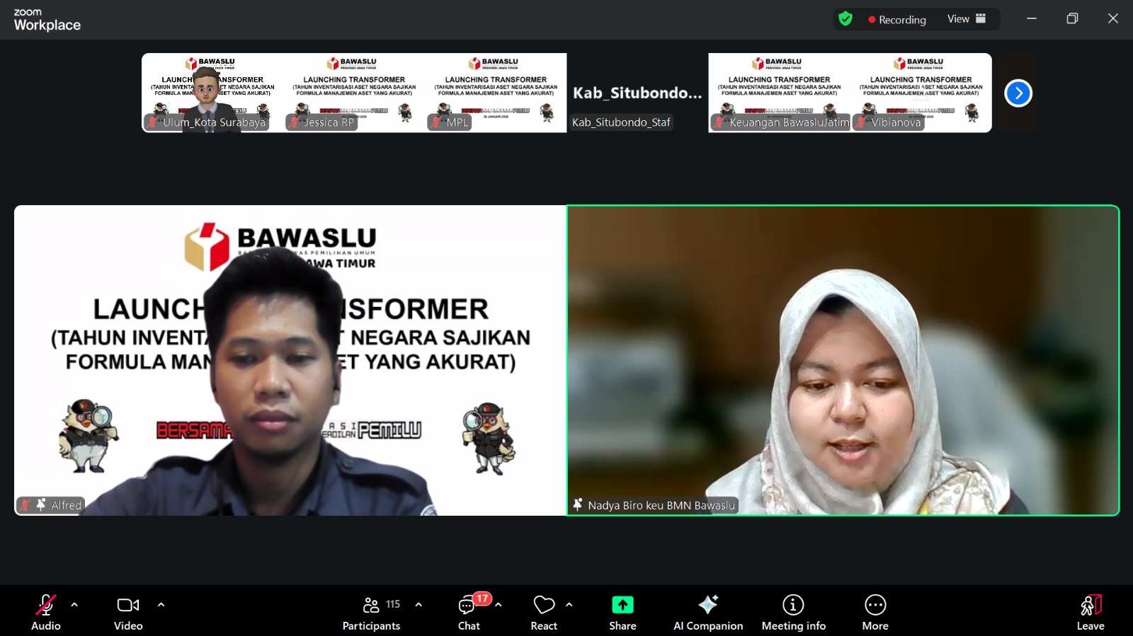Open the More options menu
1133x636 pixels.
(x=875, y=613)
